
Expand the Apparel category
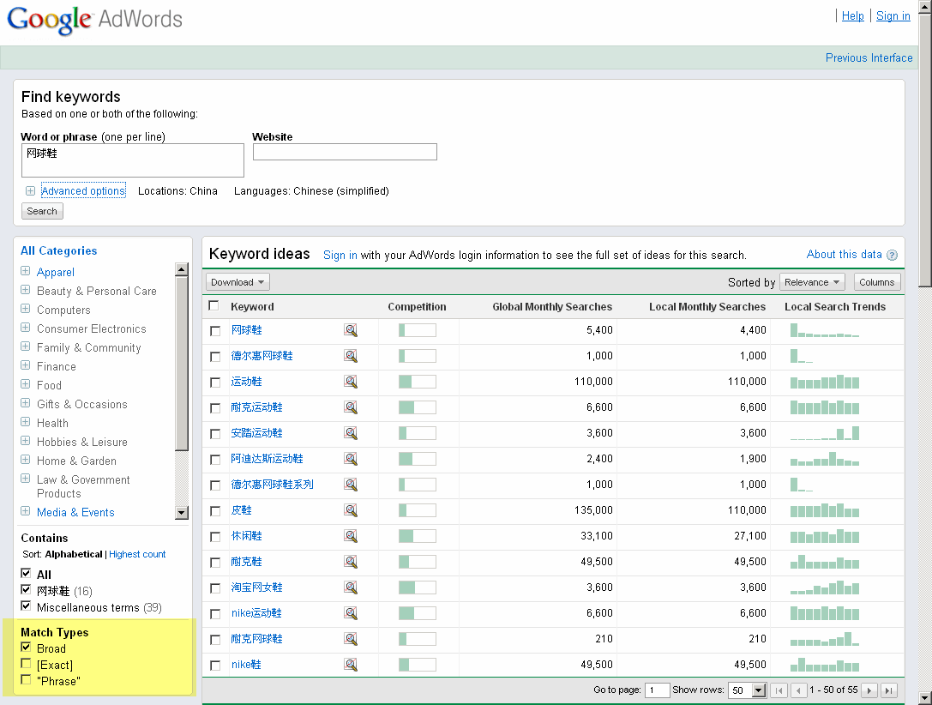coord(26,271)
